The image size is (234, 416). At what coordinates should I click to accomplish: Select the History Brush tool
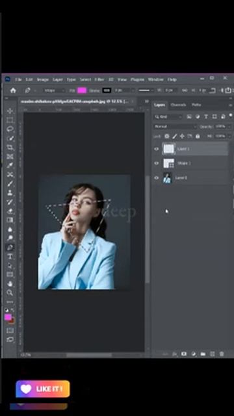pos(10,202)
